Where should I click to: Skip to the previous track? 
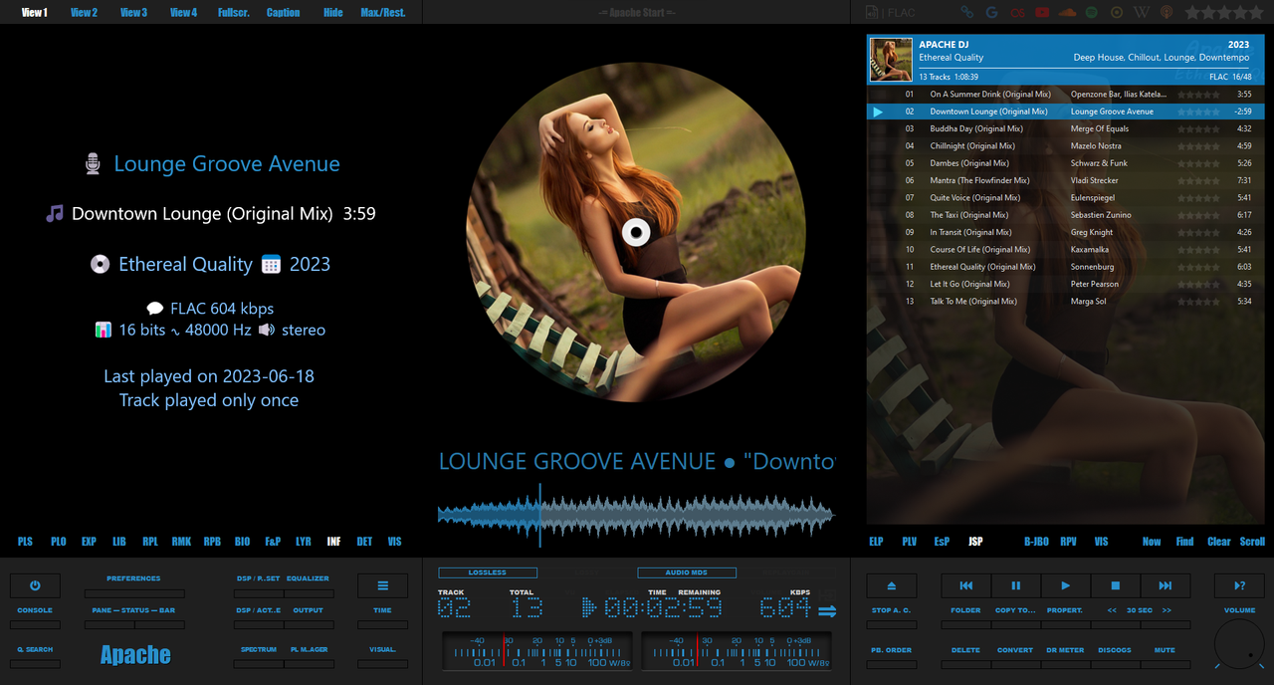point(965,585)
